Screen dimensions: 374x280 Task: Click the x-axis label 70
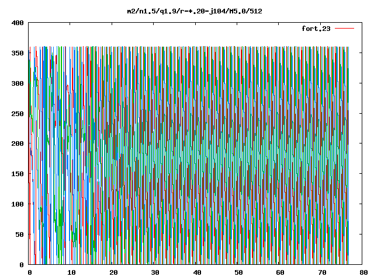click(322, 272)
